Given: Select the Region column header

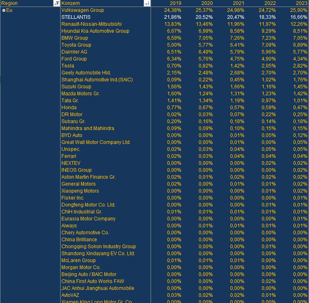Looking at the screenshot, I should pos(9,3).
